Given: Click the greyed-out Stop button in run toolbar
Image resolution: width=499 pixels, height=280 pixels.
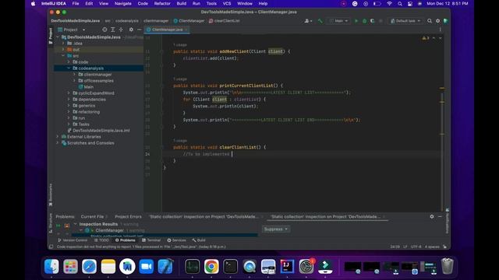Looking at the screenshot, I should click(x=380, y=21).
